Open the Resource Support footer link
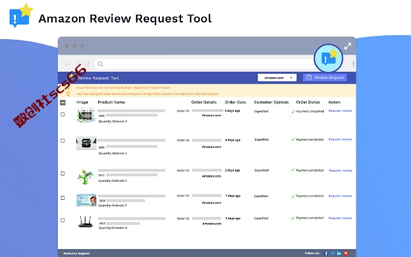This screenshot has width=411, height=257. click(76, 253)
